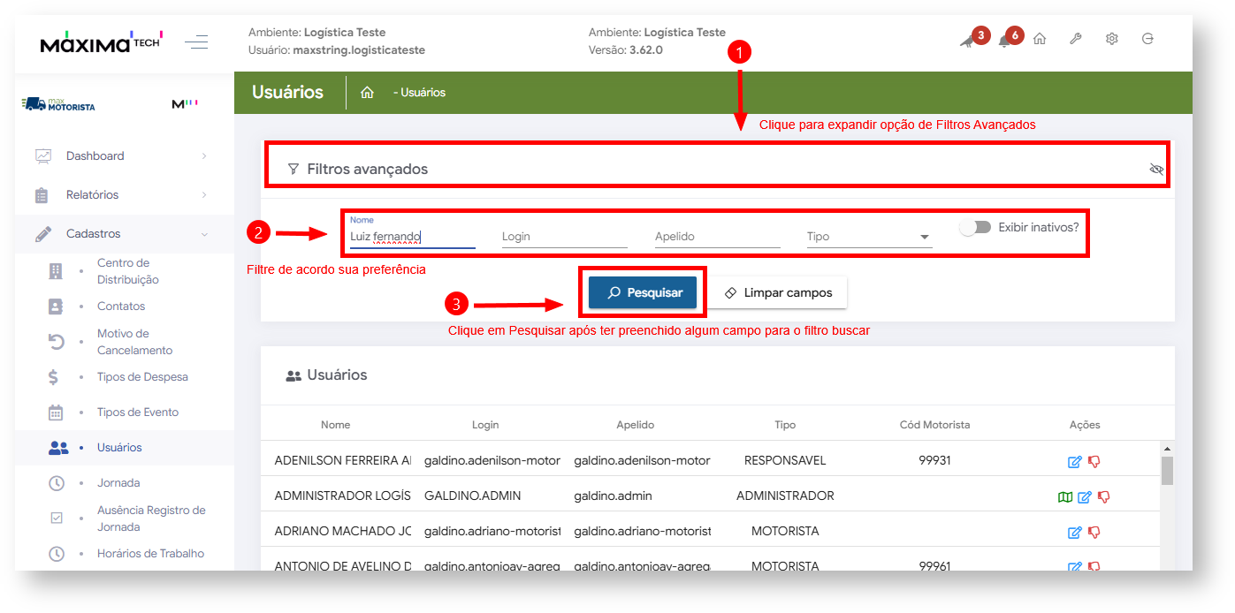Click the Login filter input field
This screenshot has height=613, width=1235.
[x=564, y=237]
